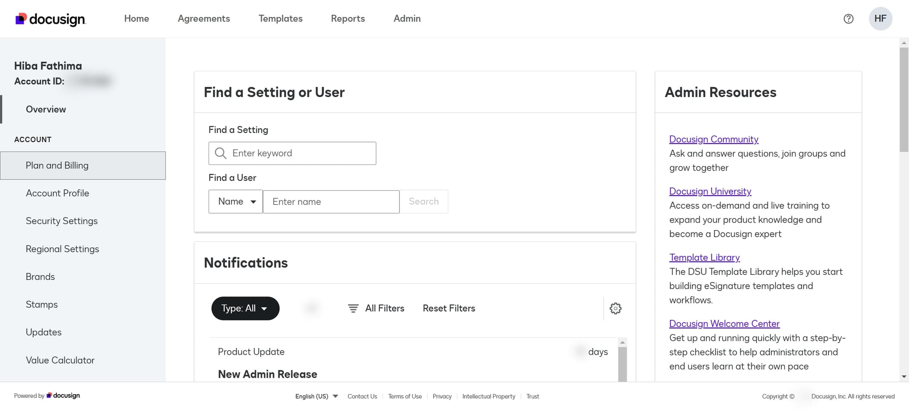Open the Notifications settings gear icon
The image size is (909, 411).
click(x=615, y=308)
